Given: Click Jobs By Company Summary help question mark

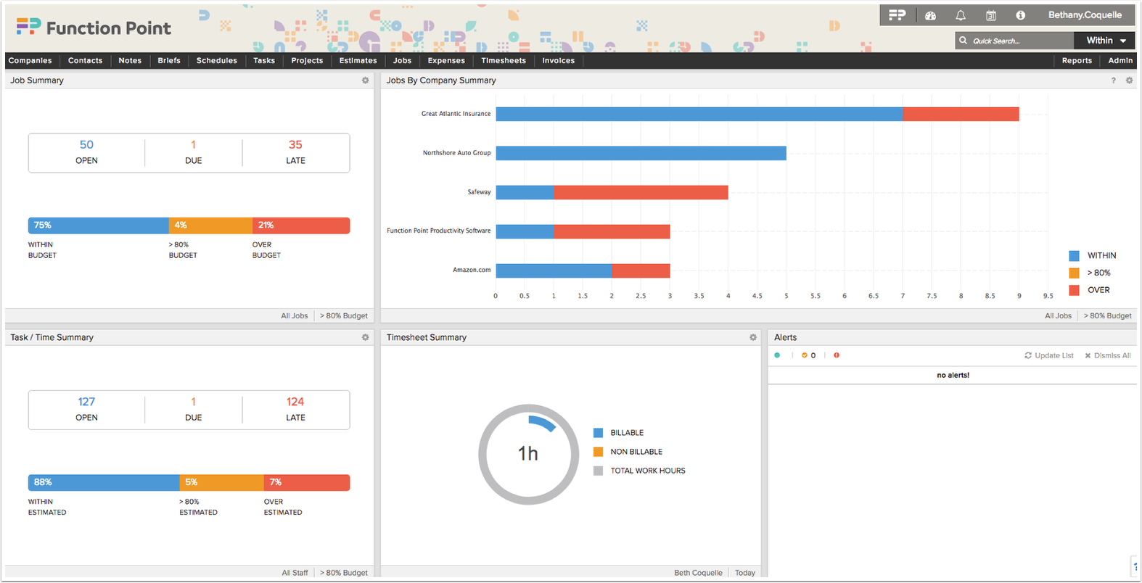Looking at the screenshot, I should [x=1113, y=80].
